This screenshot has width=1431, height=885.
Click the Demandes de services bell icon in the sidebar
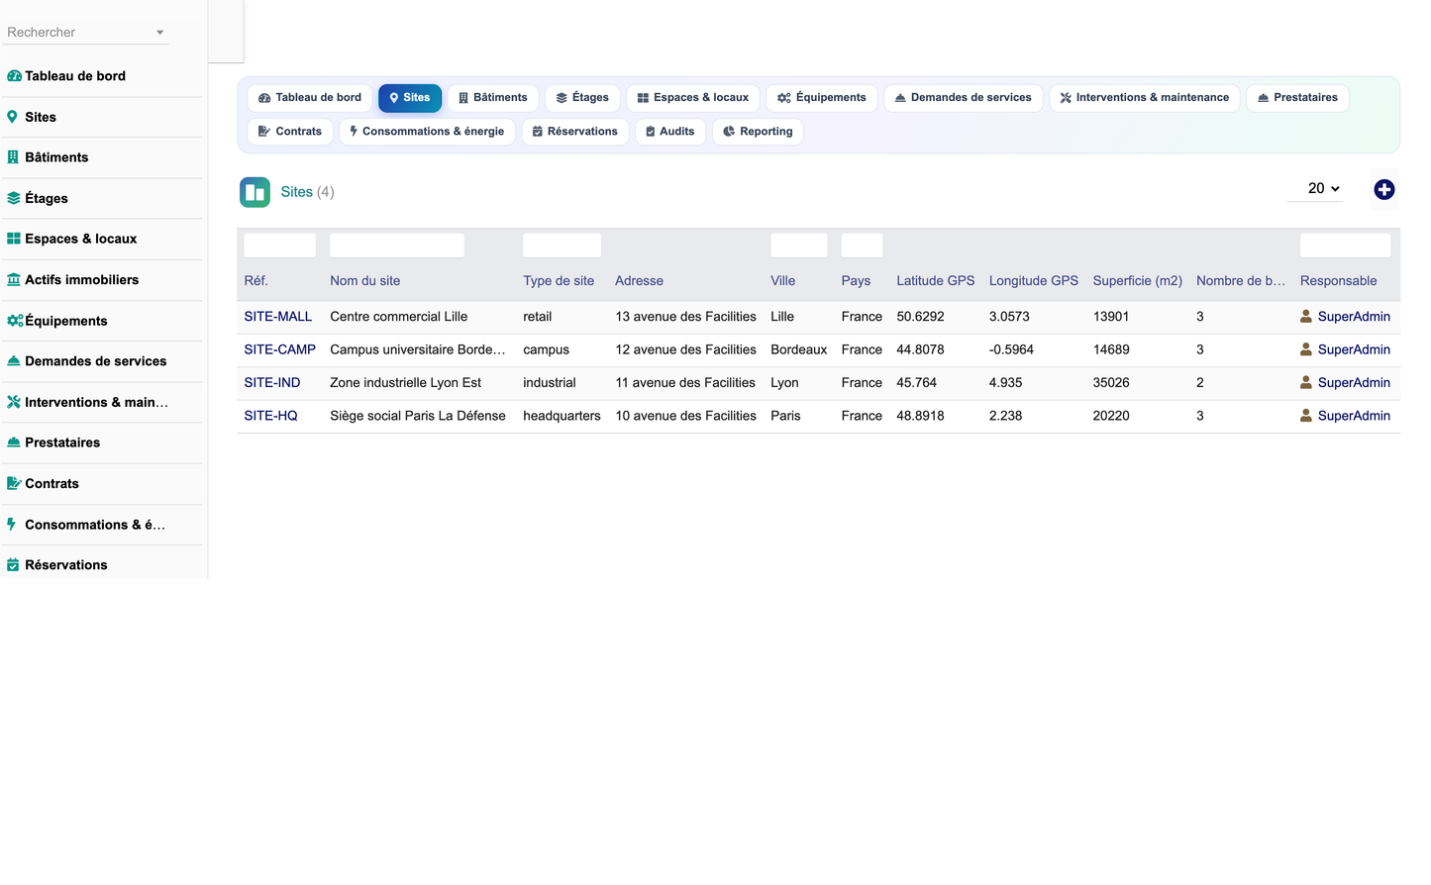[x=14, y=361]
